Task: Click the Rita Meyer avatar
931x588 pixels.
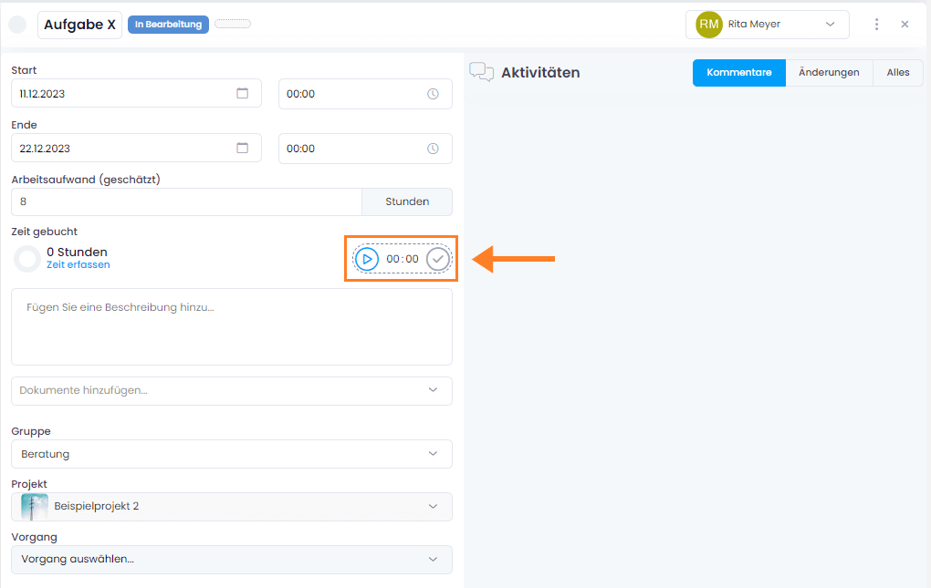Action: tap(709, 25)
